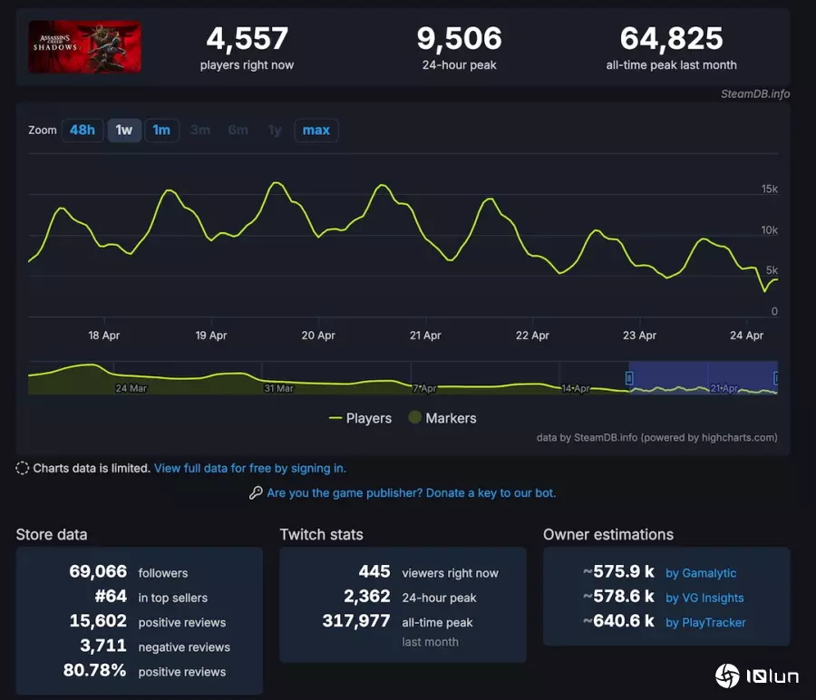The height and width of the screenshot is (700, 816).
Task: Select the 48h zoom button
Action: pyautogui.click(x=83, y=130)
